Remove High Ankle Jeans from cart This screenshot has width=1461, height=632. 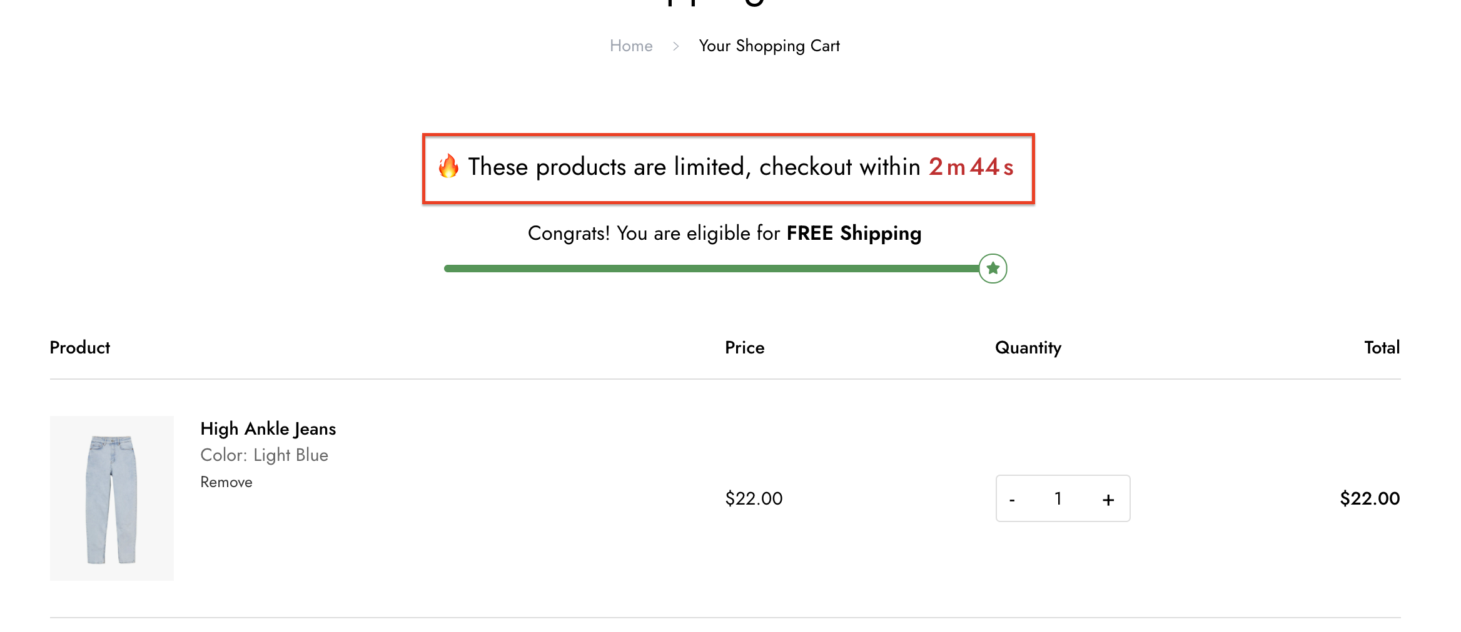pyautogui.click(x=226, y=482)
